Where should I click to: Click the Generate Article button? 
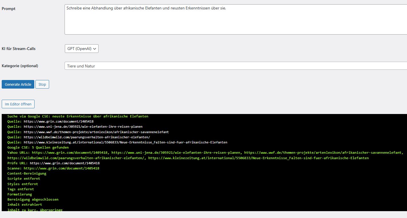click(x=18, y=84)
